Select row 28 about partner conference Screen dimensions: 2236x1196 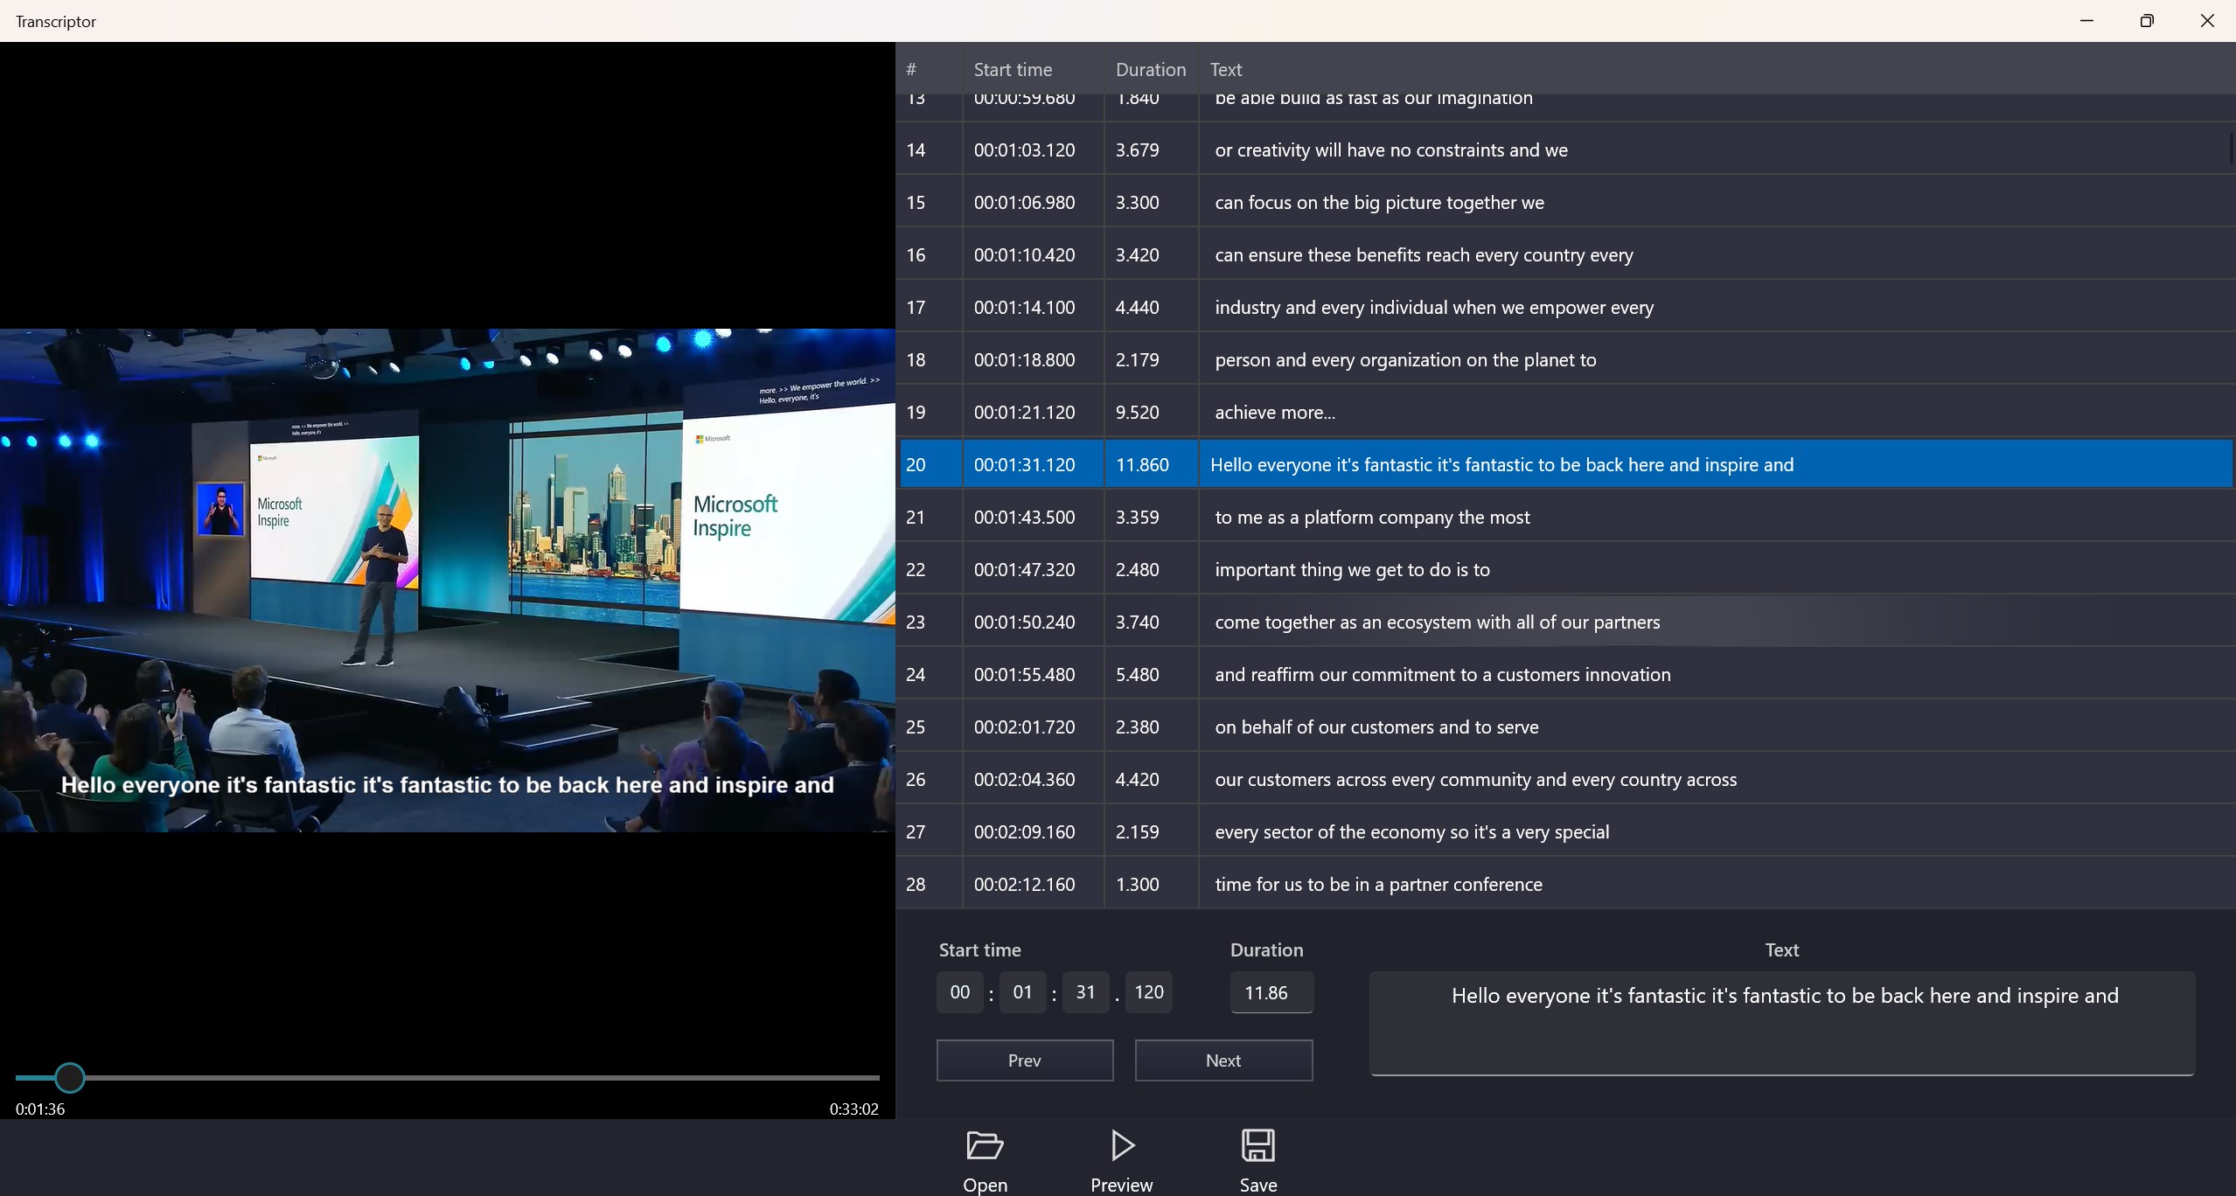(x=1377, y=885)
